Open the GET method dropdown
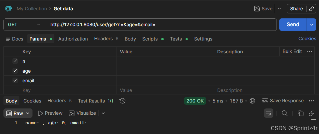Screen dimensions: 319x134 click(24, 25)
